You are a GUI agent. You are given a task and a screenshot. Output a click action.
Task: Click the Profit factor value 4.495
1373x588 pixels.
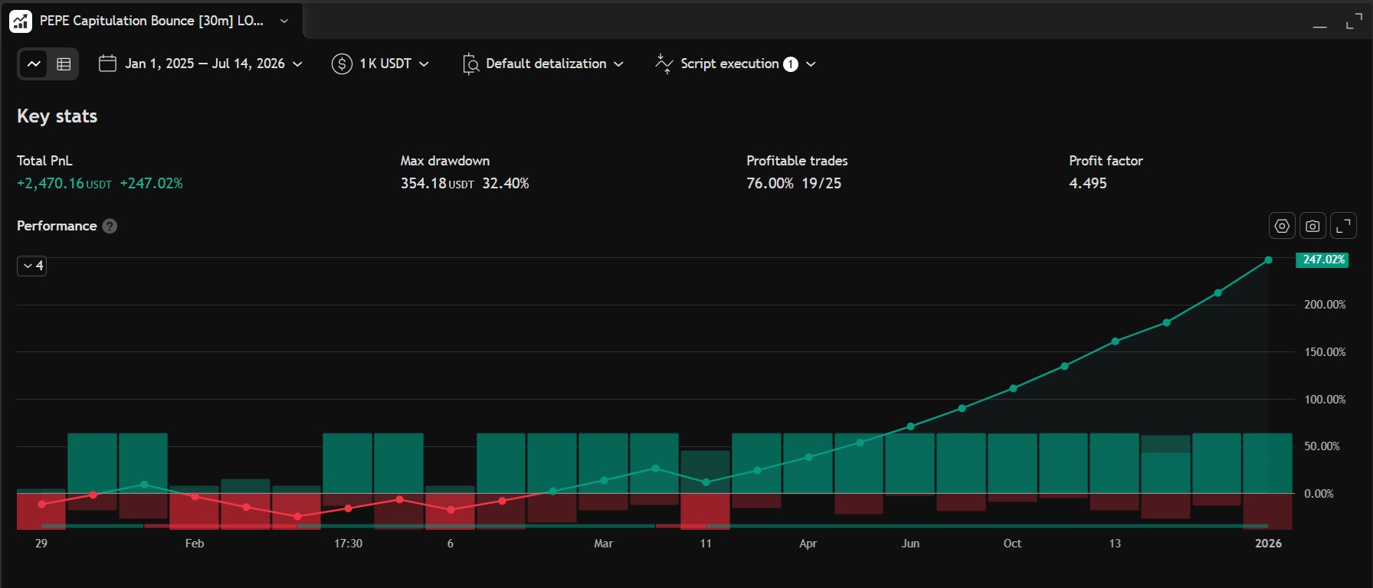tap(1088, 184)
